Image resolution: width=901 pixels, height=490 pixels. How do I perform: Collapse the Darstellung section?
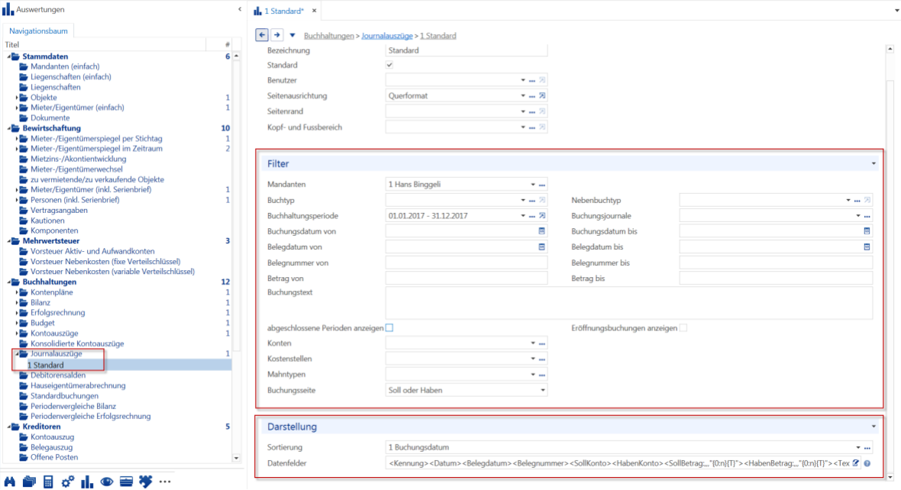(x=874, y=427)
